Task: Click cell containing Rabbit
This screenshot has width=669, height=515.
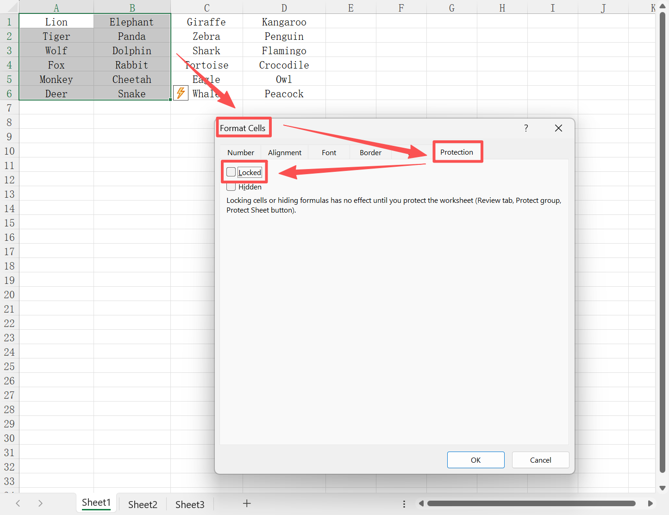Action: pos(132,65)
